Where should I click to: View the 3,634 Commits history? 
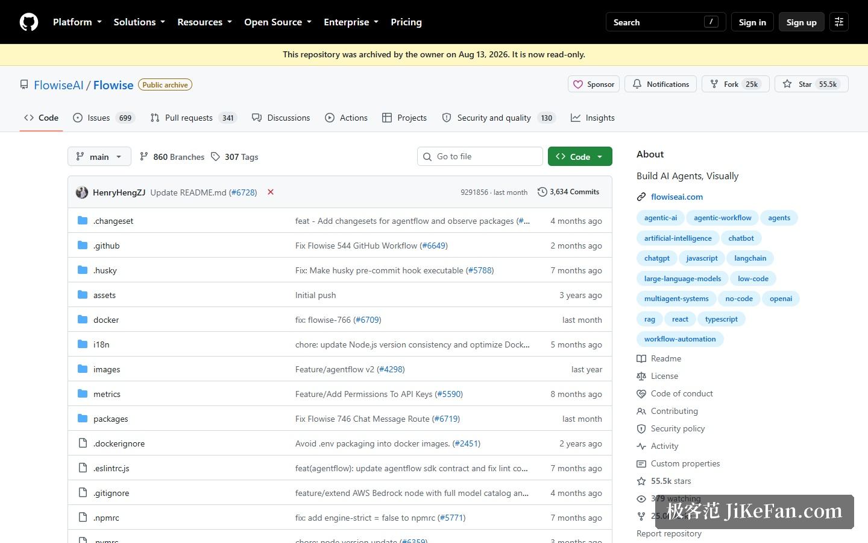568,192
